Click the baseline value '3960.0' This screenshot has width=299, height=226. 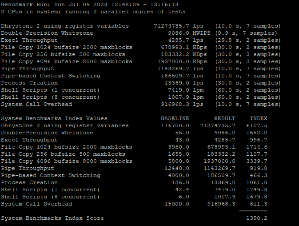(x=179, y=147)
